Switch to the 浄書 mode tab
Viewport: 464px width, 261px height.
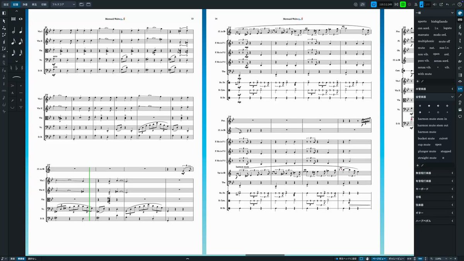pos(25,4)
